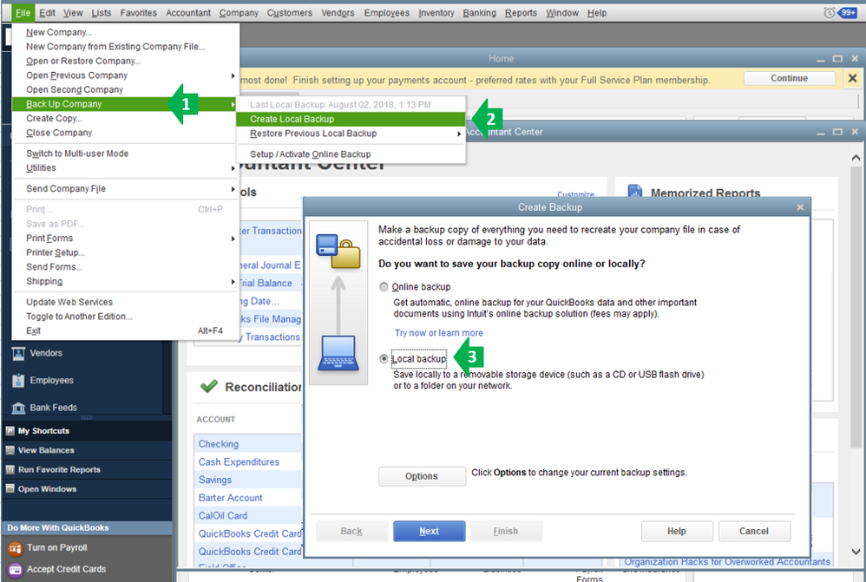The width and height of the screenshot is (866, 582).
Task: Open the Help menu
Action: point(597,13)
